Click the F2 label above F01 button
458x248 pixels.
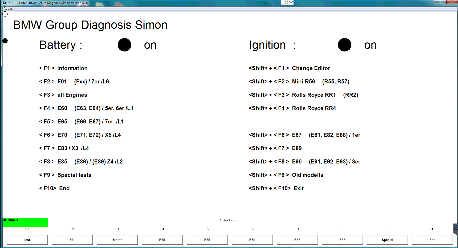point(72,229)
